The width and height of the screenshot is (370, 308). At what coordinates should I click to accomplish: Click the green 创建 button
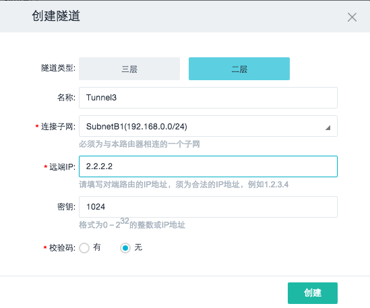(x=313, y=293)
